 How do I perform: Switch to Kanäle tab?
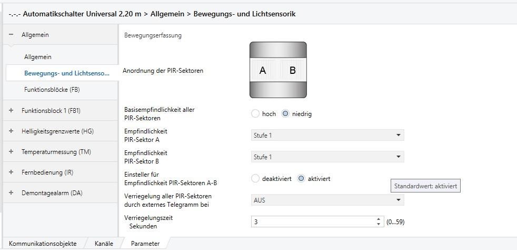104,244
